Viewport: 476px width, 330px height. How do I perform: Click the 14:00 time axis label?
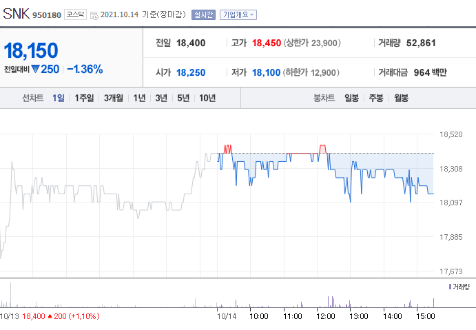[392, 317]
